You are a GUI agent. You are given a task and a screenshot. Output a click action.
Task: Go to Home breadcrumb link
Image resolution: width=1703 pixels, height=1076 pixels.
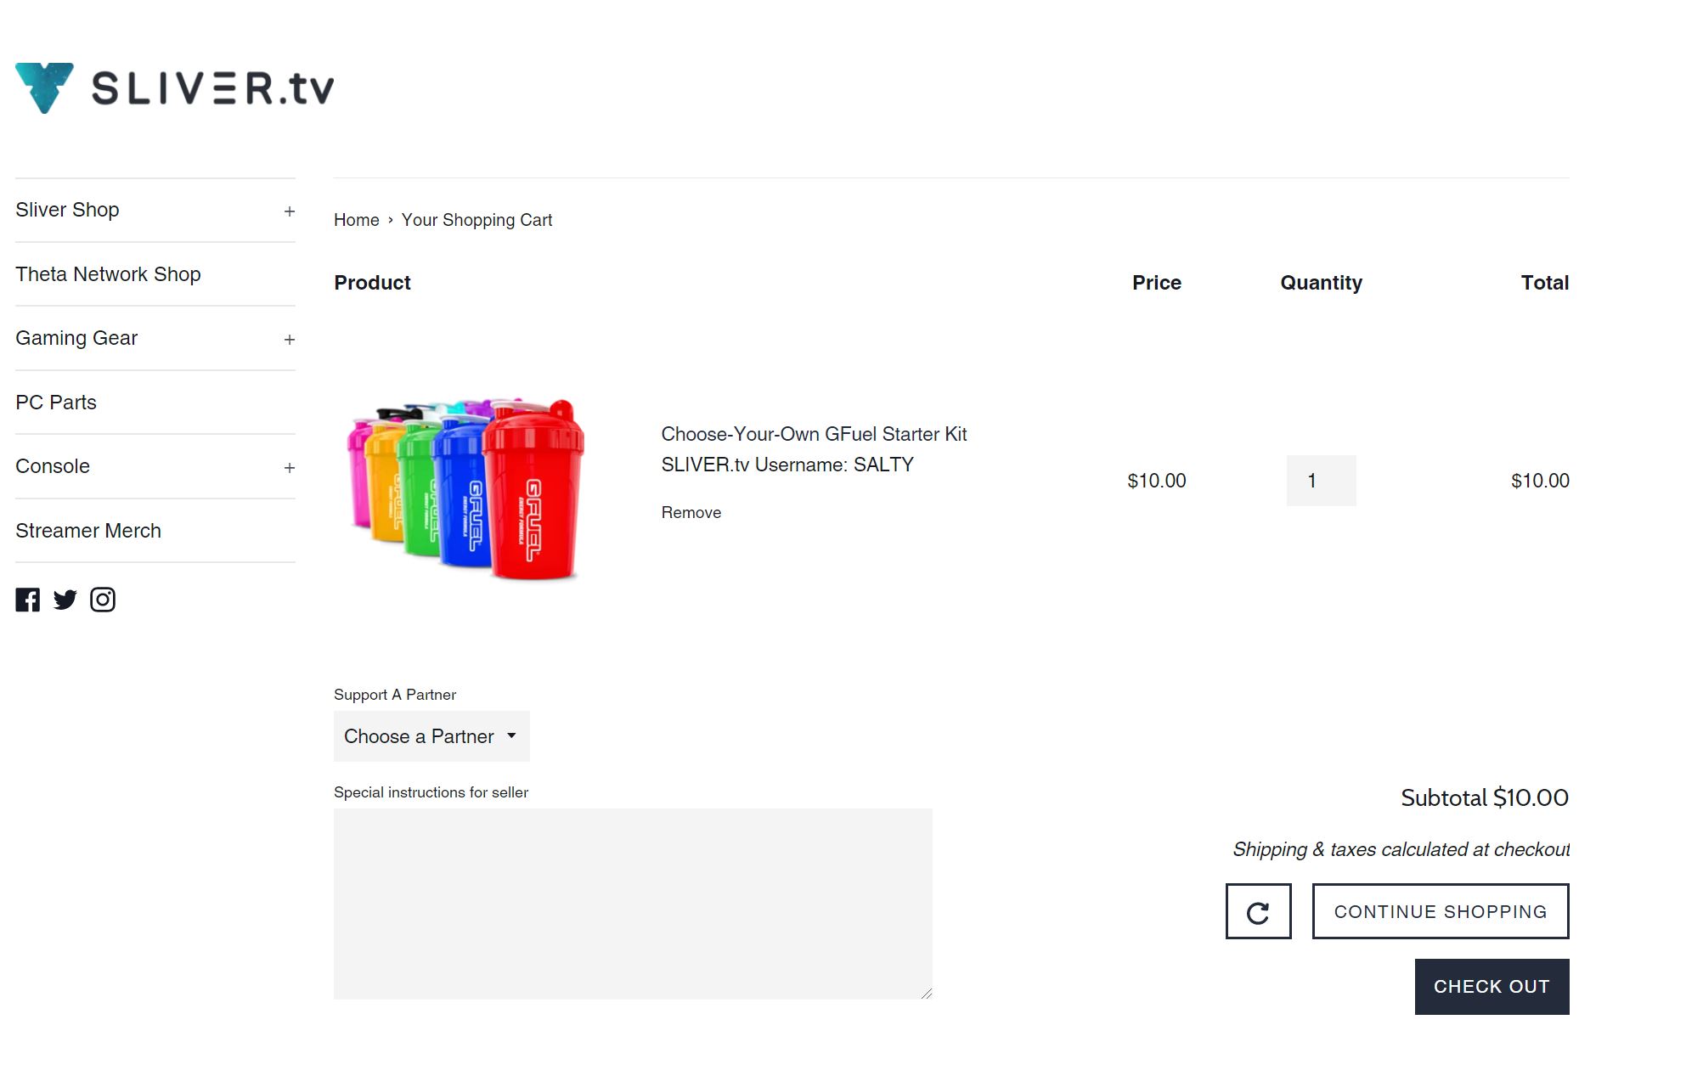tap(357, 220)
